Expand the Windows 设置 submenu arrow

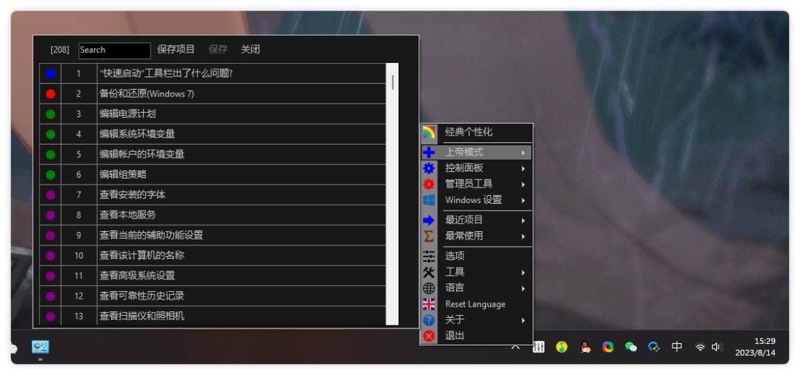coord(524,201)
